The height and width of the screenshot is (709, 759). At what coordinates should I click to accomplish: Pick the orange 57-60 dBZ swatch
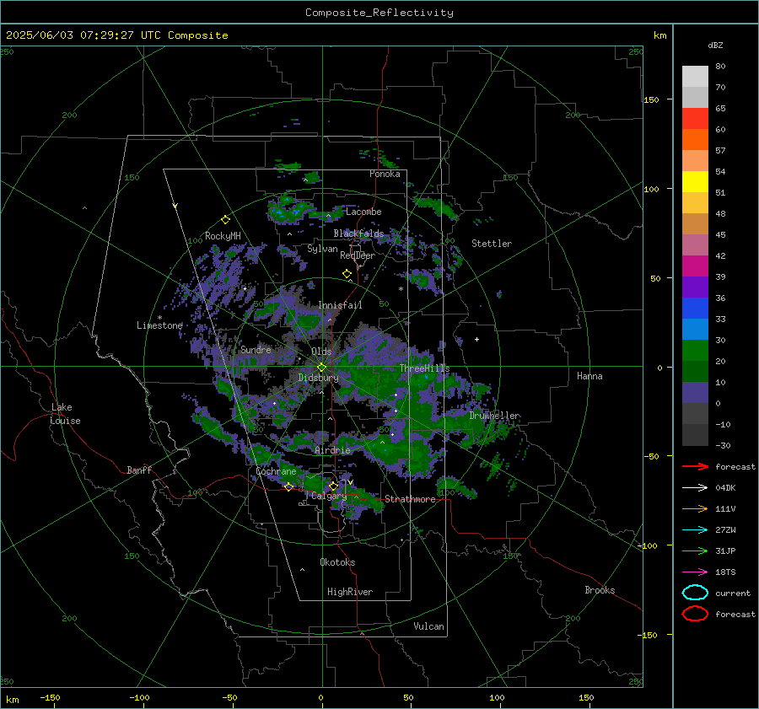pos(695,139)
